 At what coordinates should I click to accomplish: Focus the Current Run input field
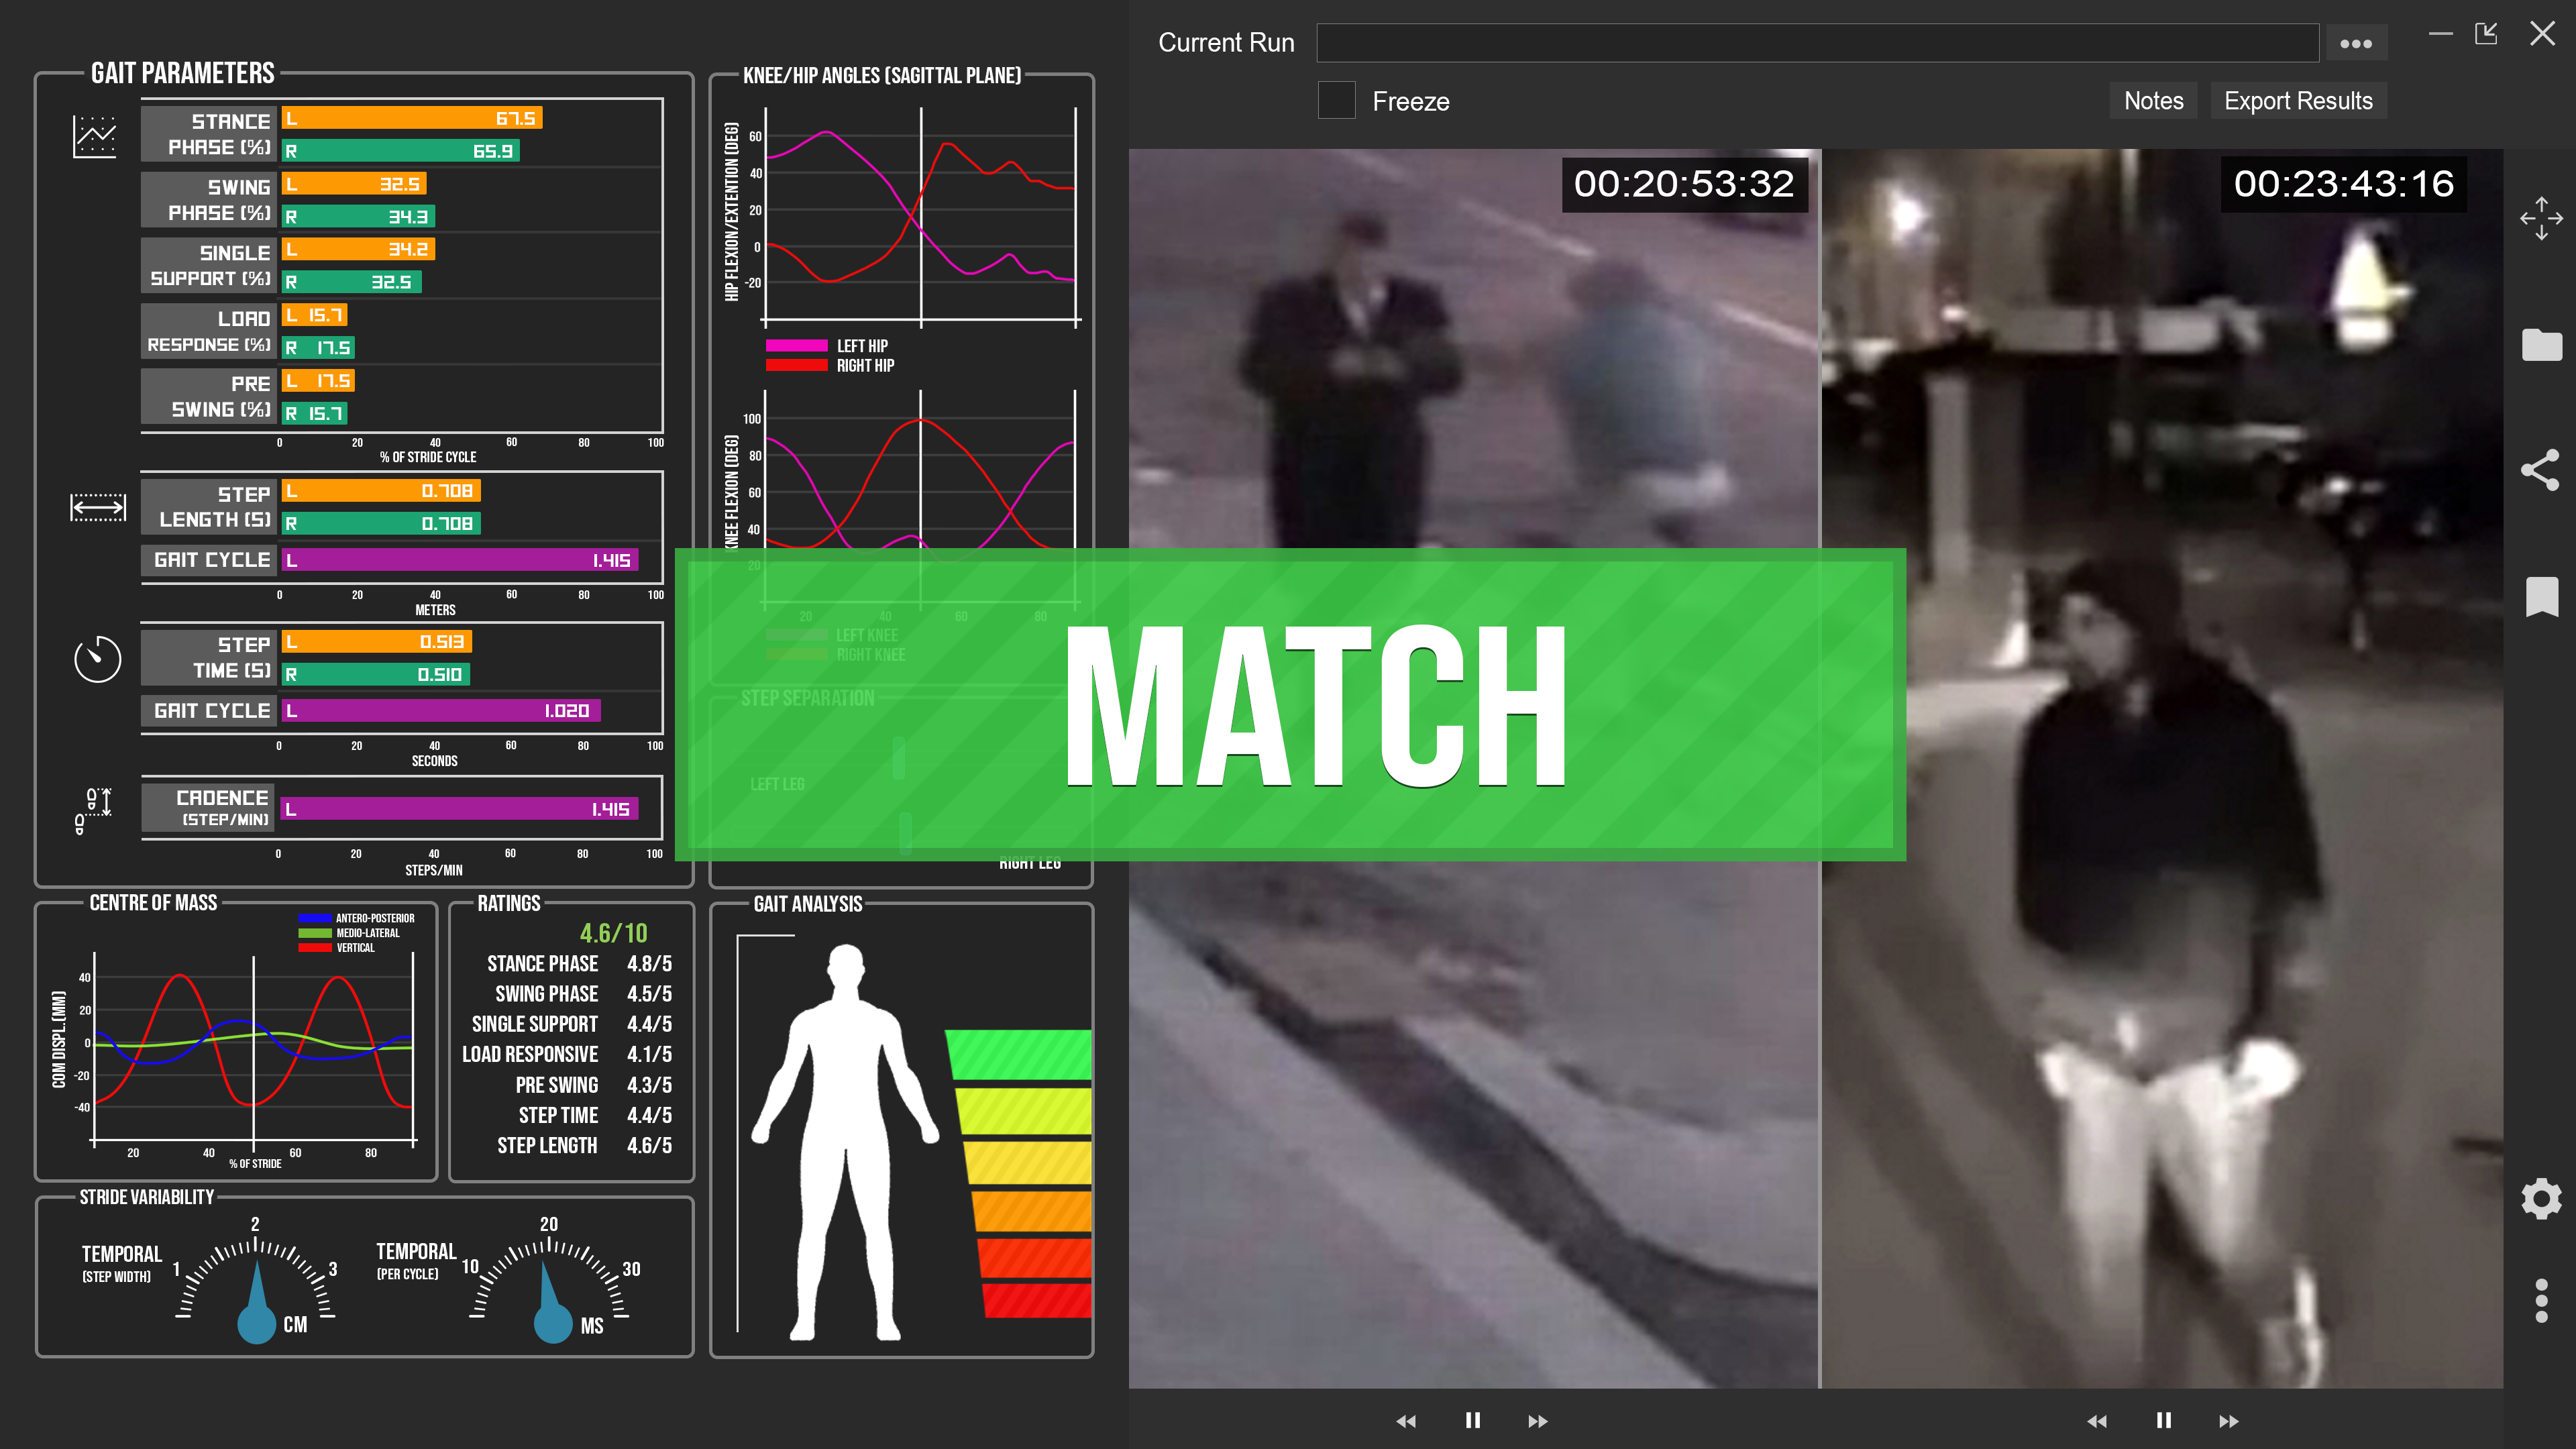tap(1817, 43)
